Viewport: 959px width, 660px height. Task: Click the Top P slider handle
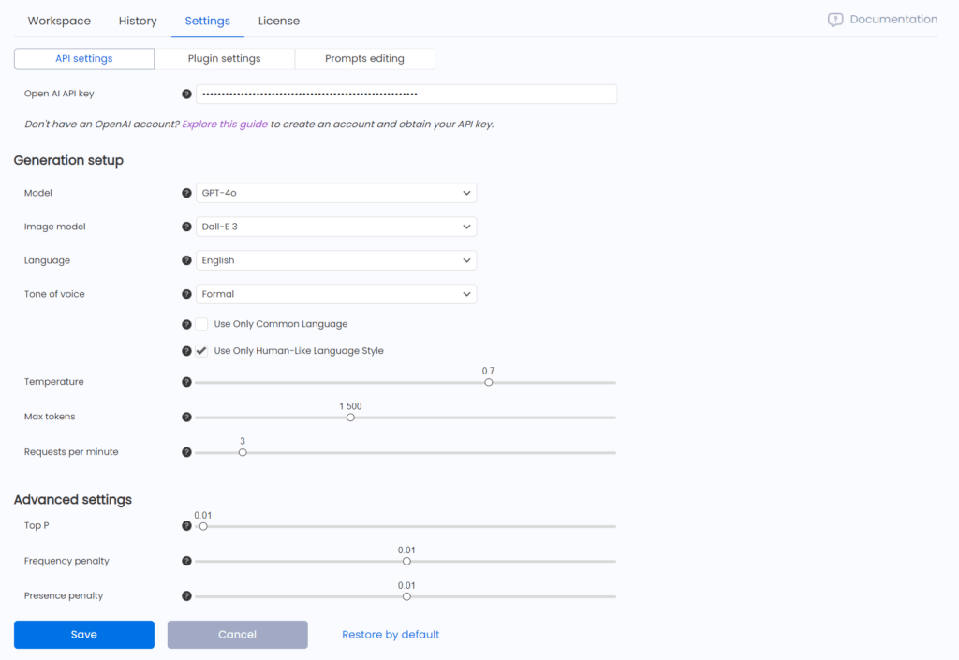click(203, 526)
